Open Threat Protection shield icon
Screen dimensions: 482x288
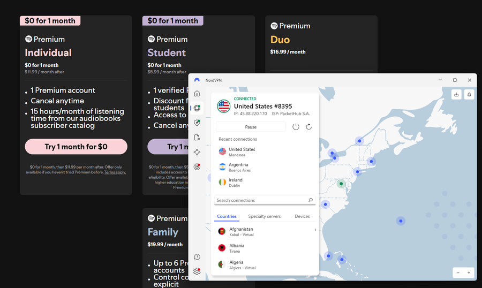[x=197, y=123]
